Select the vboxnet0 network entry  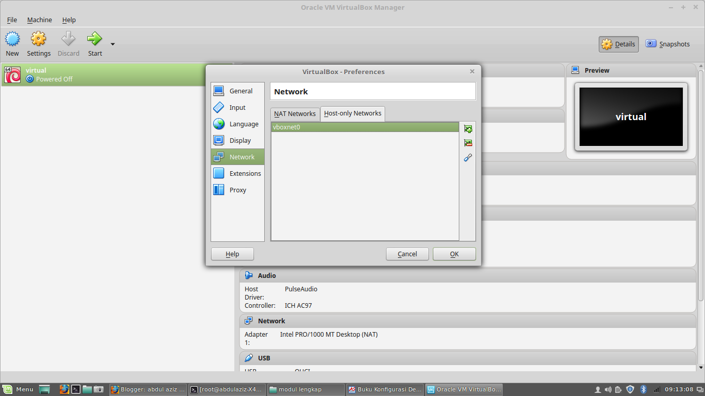point(365,127)
